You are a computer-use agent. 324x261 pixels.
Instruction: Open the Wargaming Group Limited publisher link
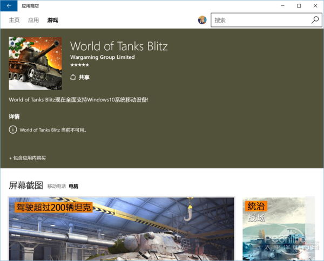click(102, 57)
